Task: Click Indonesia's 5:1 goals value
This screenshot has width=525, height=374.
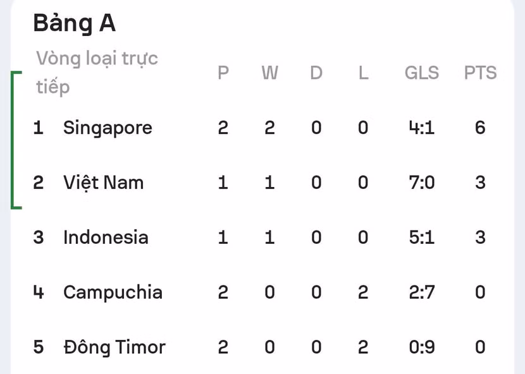Action: (421, 238)
